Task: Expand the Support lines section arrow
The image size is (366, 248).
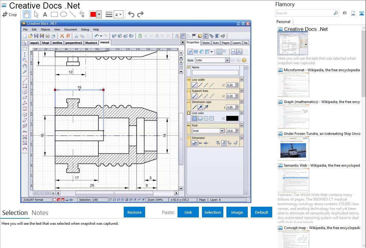Action: point(242,91)
